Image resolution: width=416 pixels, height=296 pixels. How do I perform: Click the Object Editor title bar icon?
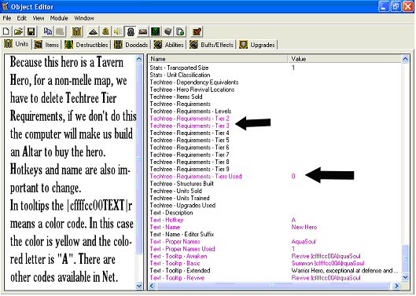[x=6, y=6]
